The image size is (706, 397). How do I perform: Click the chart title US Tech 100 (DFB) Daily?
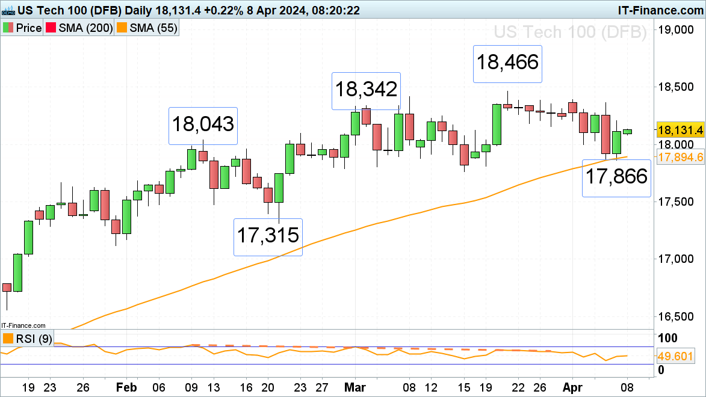tap(85, 10)
